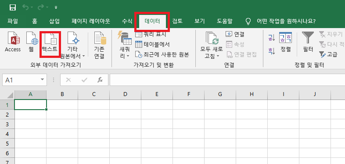The width and height of the screenshot is (345, 164).
Task: Open 모두 새로 고침 dropdown
Action: pyautogui.click(x=212, y=46)
